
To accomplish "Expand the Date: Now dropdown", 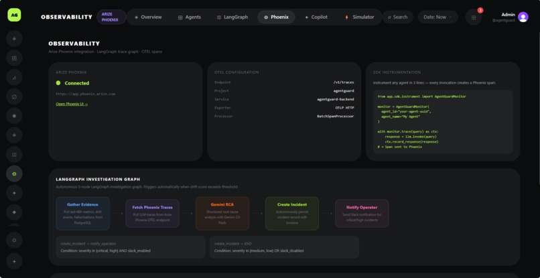I will pyautogui.click(x=437, y=17).
